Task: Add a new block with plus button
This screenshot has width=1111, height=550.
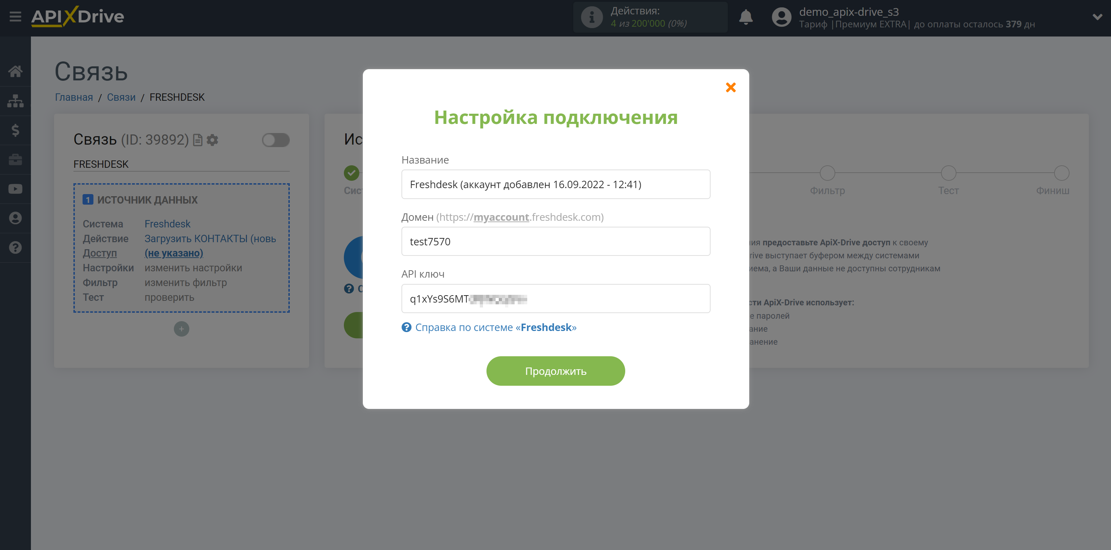Action: [x=181, y=329]
